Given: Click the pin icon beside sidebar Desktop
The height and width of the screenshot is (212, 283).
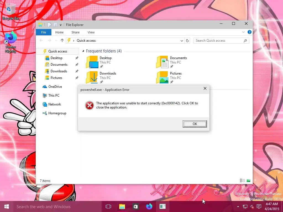Looking at the screenshot, I should click(x=77, y=58).
